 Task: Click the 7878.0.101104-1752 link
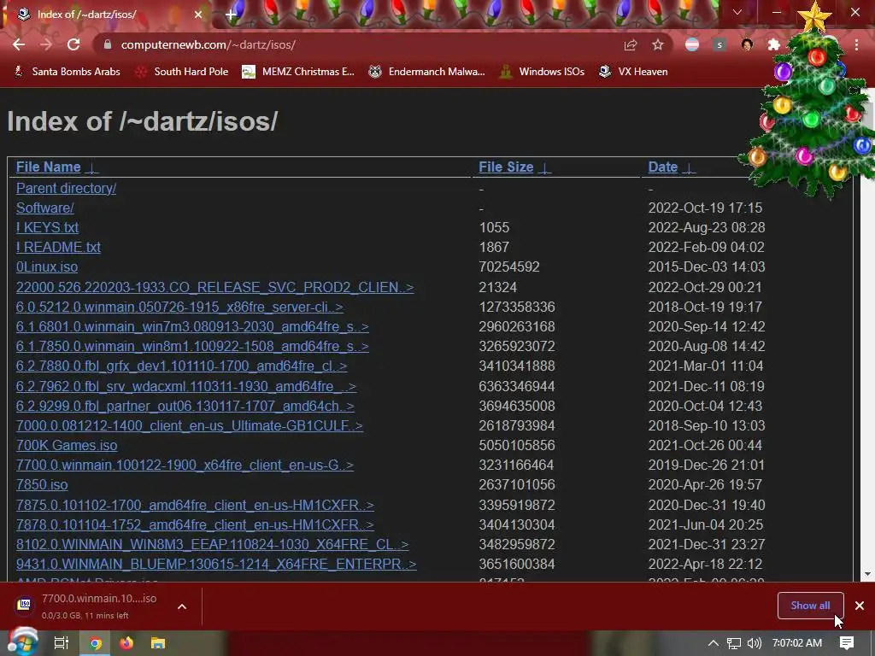pos(195,524)
